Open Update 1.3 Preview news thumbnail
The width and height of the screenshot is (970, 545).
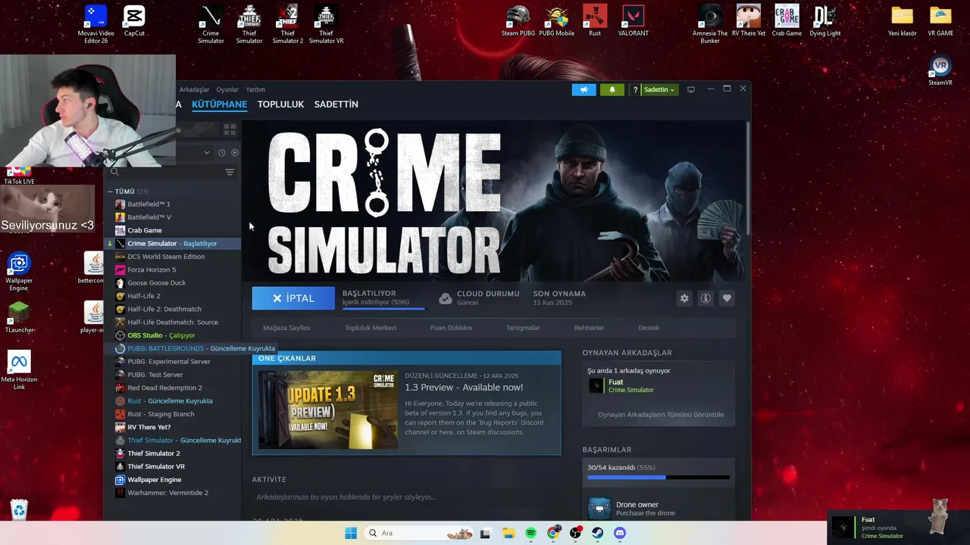pos(328,410)
